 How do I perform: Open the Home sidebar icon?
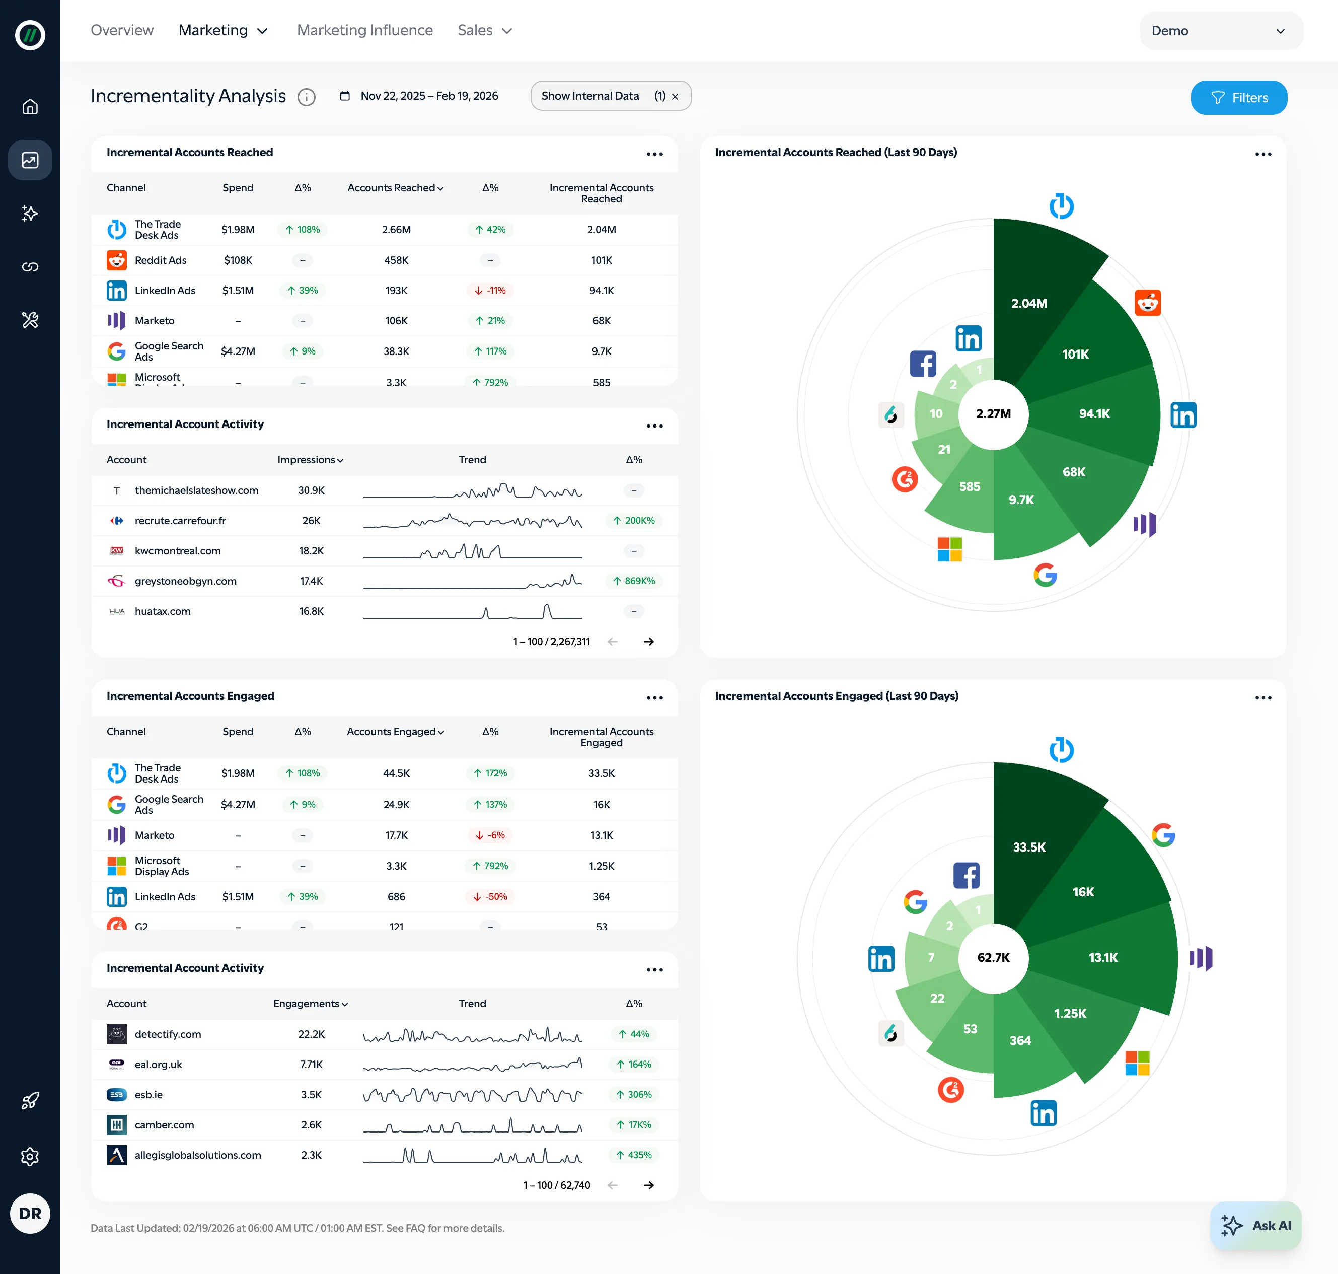click(x=30, y=106)
